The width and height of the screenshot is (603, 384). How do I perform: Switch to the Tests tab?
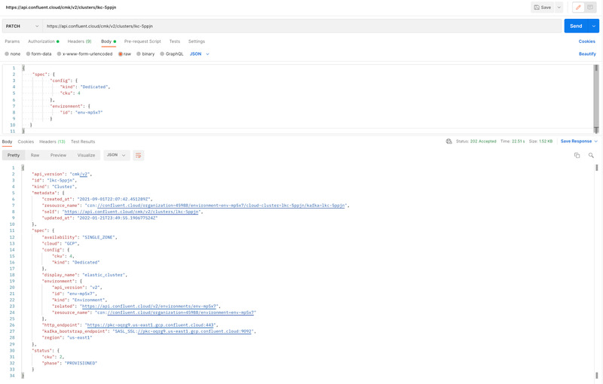(x=175, y=41)
